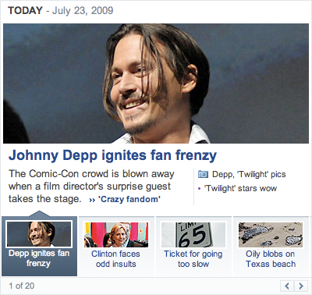This screenshot has height=295, width=312.
Task: Open the 'Crazy fandom' link
Action: (x=129, y=199)
